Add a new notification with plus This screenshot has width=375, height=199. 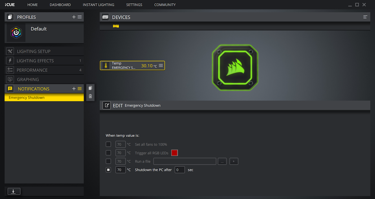[x=74, y=89]
